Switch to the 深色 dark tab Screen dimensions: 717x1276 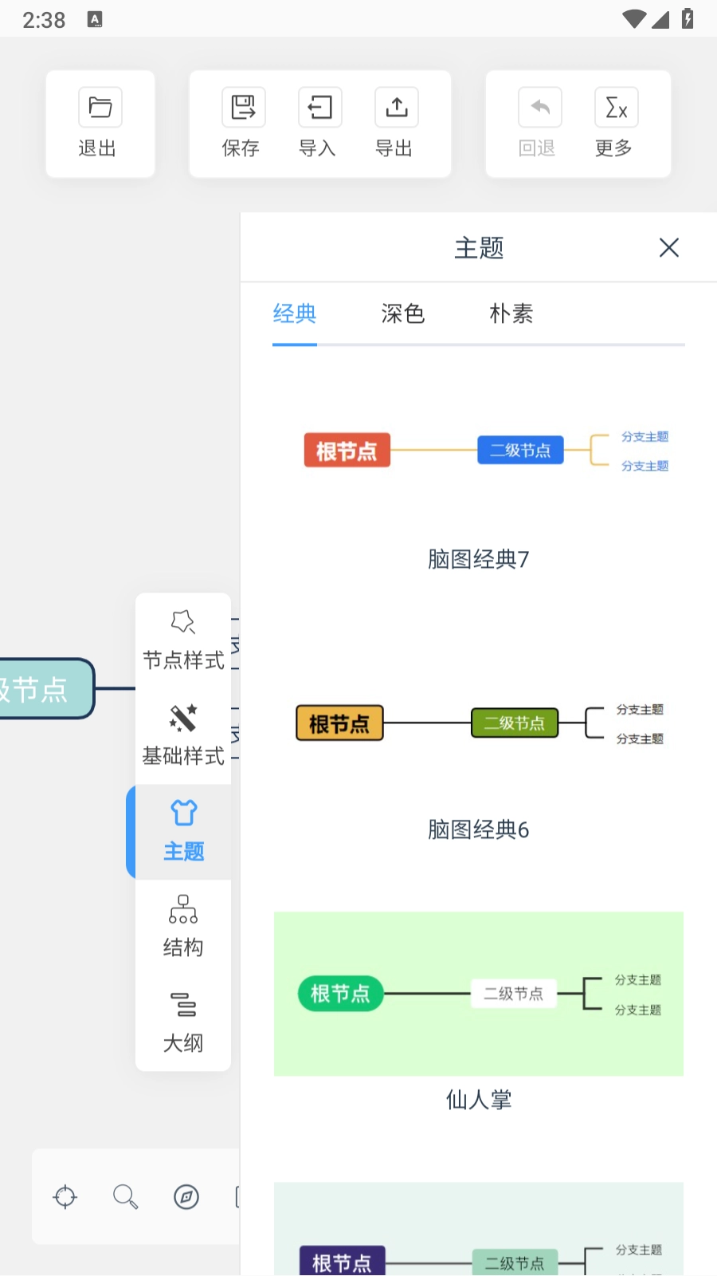[402, 314]
